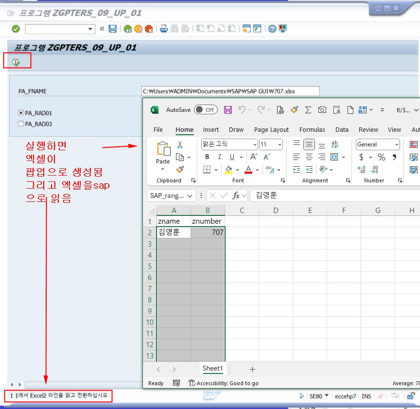Select column C header
420x409 pixels.
242,211
